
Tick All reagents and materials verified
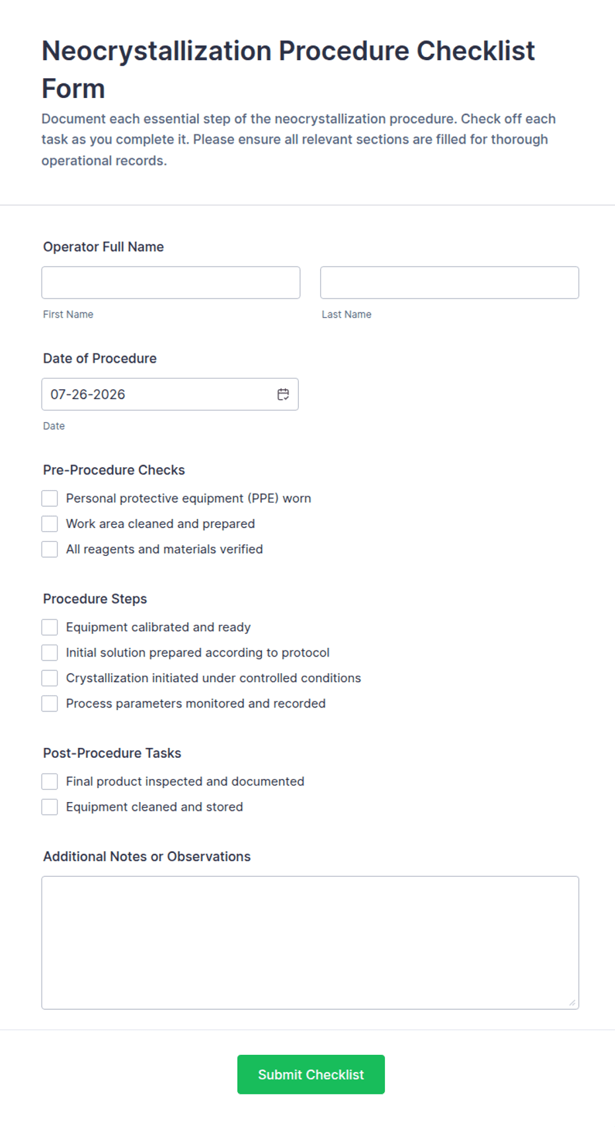50,549
